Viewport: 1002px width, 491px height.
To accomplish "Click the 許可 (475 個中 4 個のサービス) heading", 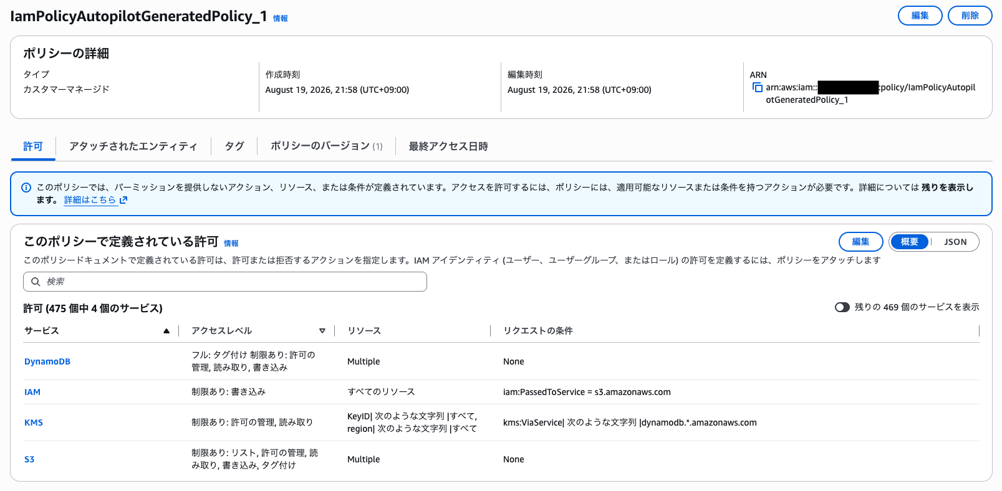I will [x=93, y=308].
